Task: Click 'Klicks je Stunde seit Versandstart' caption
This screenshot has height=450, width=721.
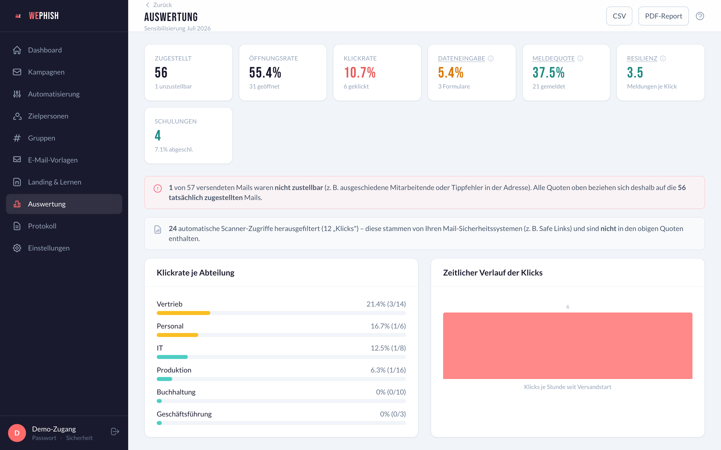Action: pos(568,387)
